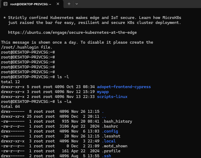The image size is (201, 158).
Task: Open the ubuntu.com secure-kubernetes link
Action: (72, 32)
